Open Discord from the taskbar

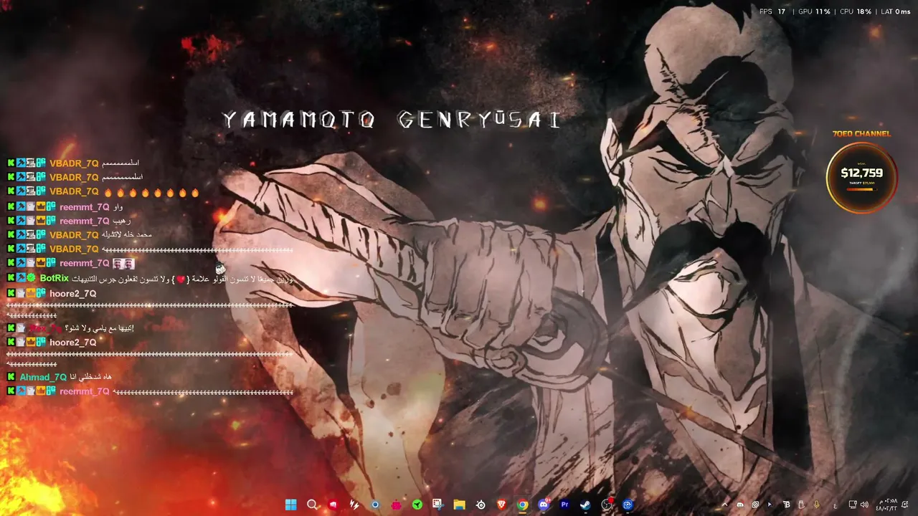[x=544, y=505]
